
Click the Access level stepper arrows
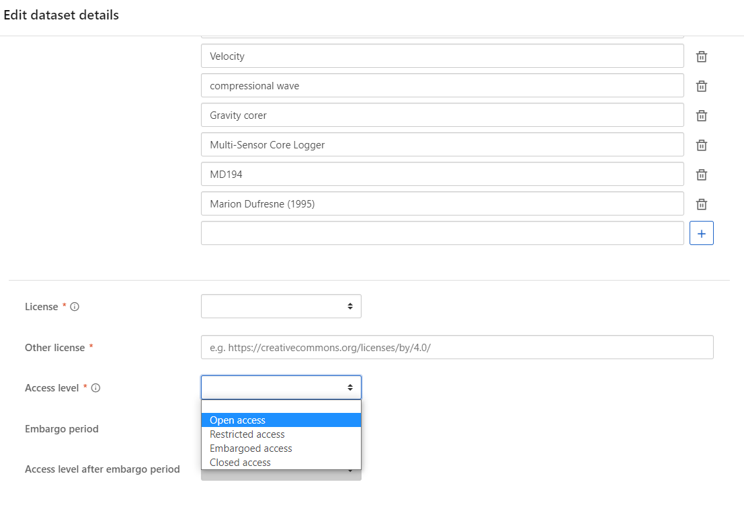pos(349,387)
